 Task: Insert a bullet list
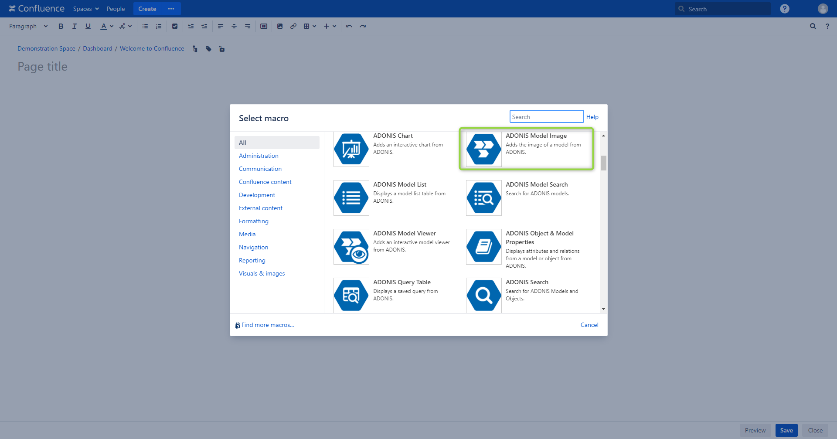point(145,26)
